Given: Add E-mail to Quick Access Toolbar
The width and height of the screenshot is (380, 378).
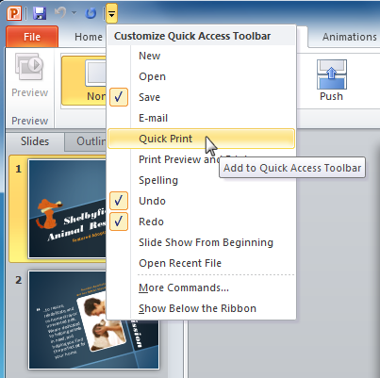Looking at the screenshot, I should point(201,118).
